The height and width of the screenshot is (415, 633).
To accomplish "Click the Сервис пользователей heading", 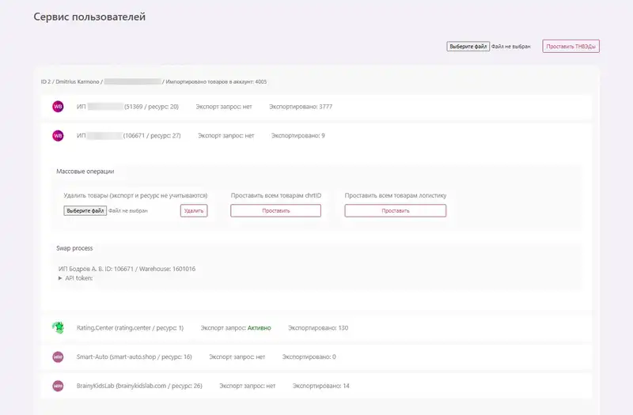I will [89, 17].
